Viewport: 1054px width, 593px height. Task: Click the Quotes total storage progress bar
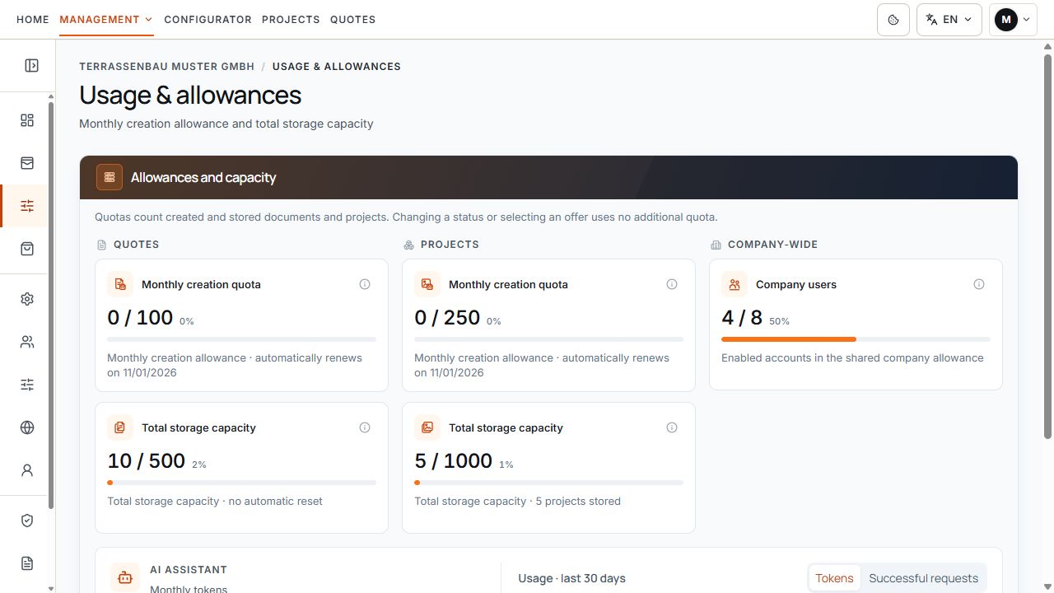[x=241, y=483]
